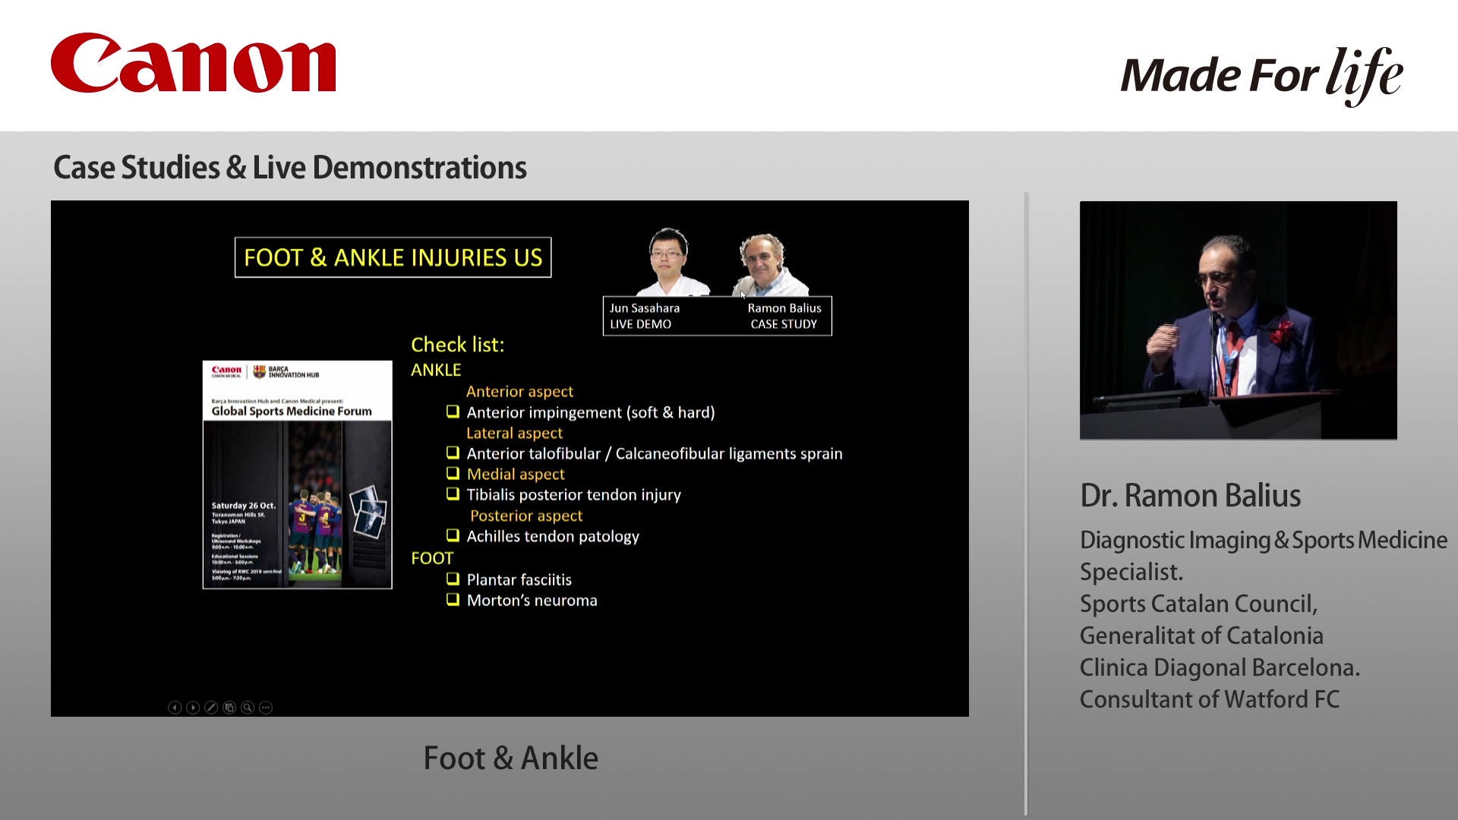Click the speaker video of Dr. Ramon Balius

(1238, 320)
